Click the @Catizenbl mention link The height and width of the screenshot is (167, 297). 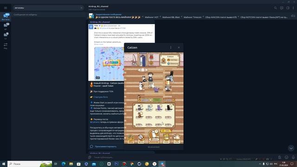click(95, 122)
